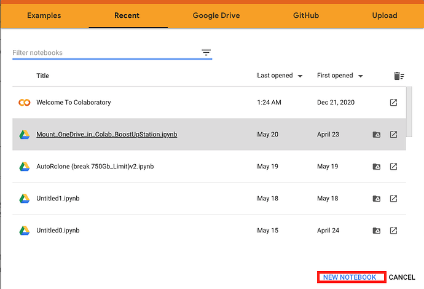424x289 pixels.
Task: Open Mount_OneDrive notebook in new tab icon
Action: [393, 134]
